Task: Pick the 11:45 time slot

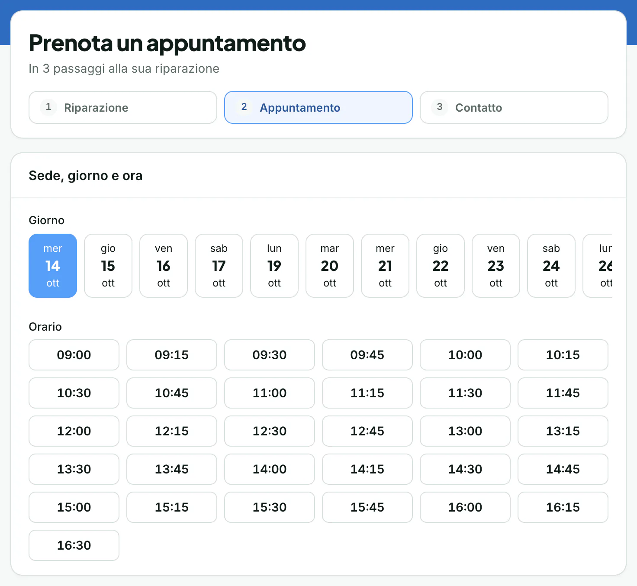Action: click(x=563, y=393)
